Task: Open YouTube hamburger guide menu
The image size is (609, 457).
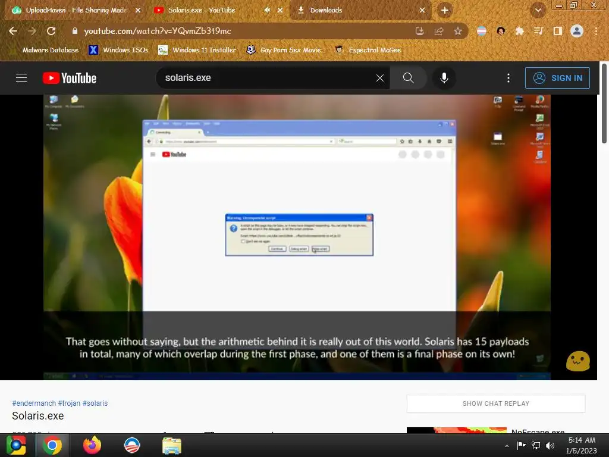Action: coord(21,78)
